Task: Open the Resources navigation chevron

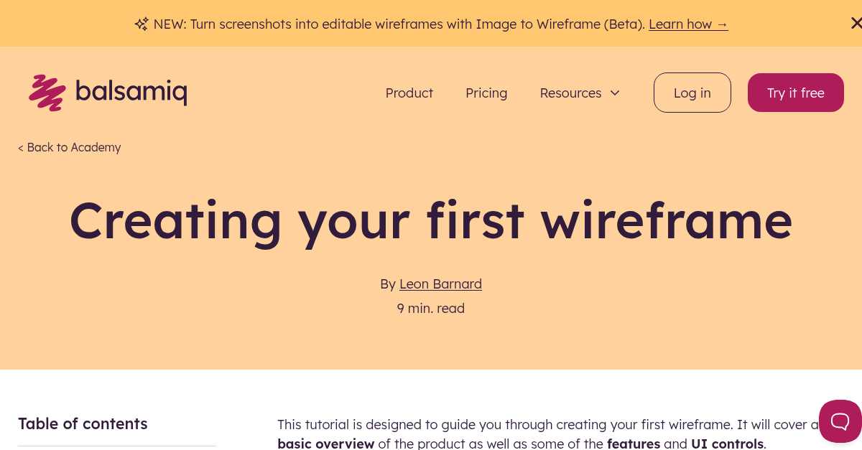Action: pyautogui.click(x=615, y=93)
